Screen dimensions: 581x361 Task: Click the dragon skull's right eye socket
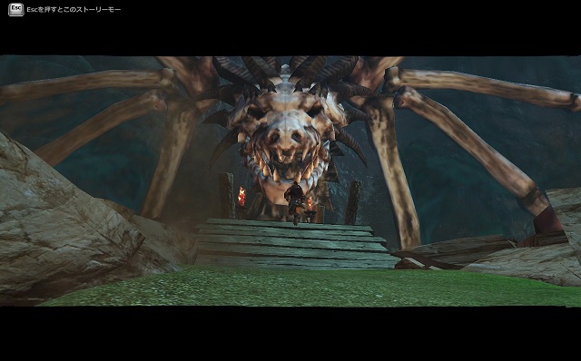tap(314, 111)
